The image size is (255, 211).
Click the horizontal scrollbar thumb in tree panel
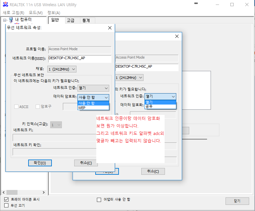12,193
